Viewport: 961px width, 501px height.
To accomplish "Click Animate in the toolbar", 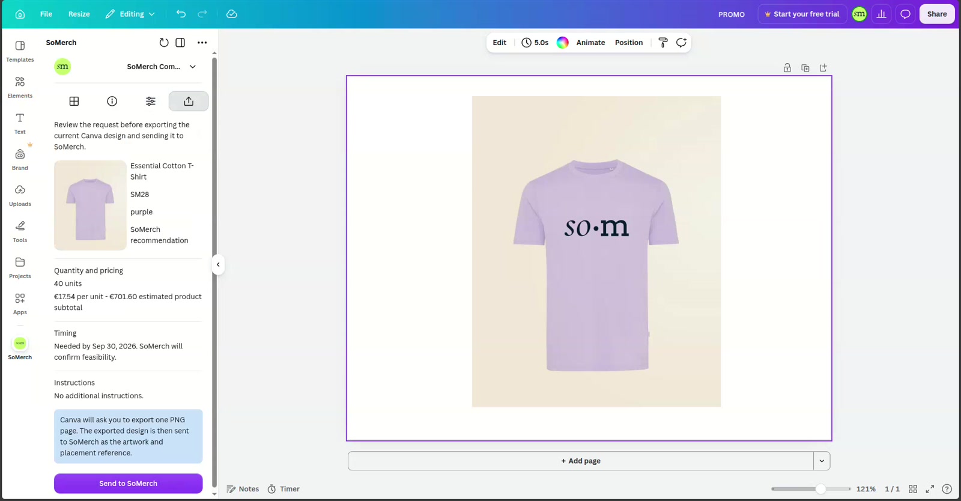I will (x=590, y=43).
